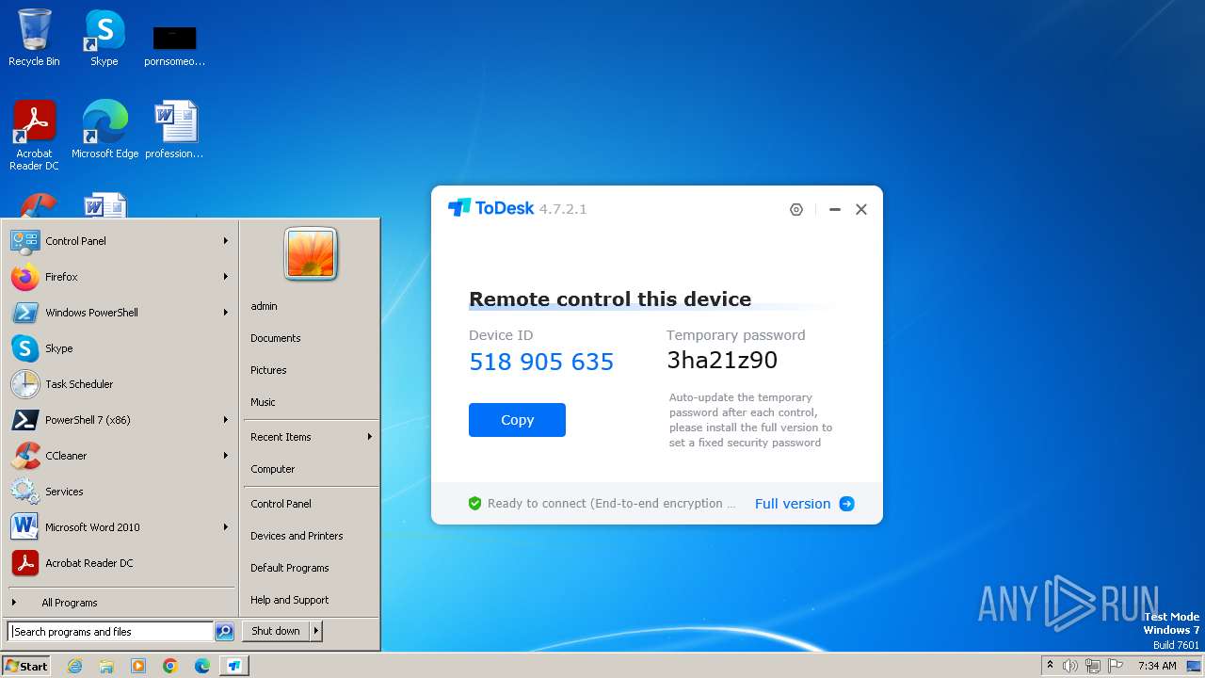Open Microsoft Edge desktop shortcut
Image resolution: width=1205 pixels, height=678 pixels.
point(104,130)
